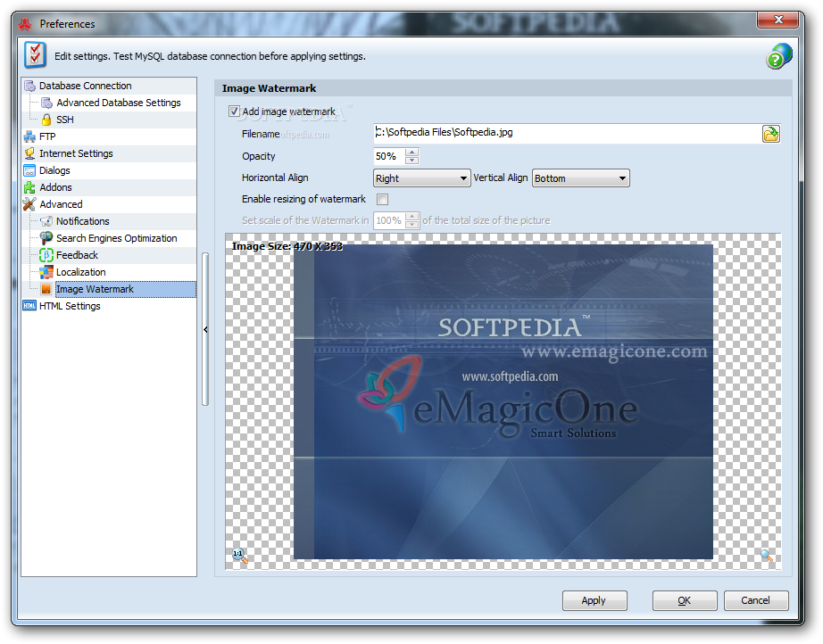Screen dimensions: 823x644
Task: Click the Addons puzzle icon
Action: pos(30,187)
